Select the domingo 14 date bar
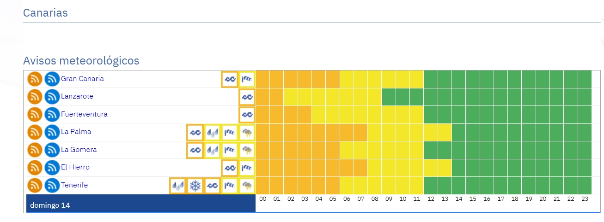The image size is (604, 222). [141, 204]
